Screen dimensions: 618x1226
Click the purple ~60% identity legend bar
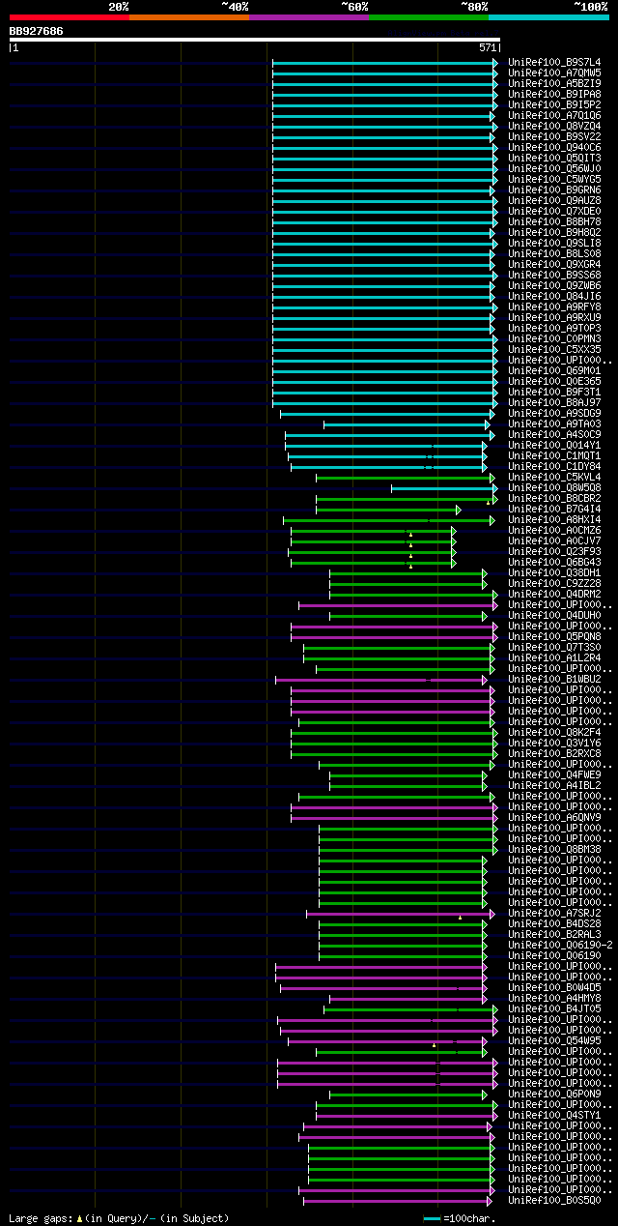309,17
